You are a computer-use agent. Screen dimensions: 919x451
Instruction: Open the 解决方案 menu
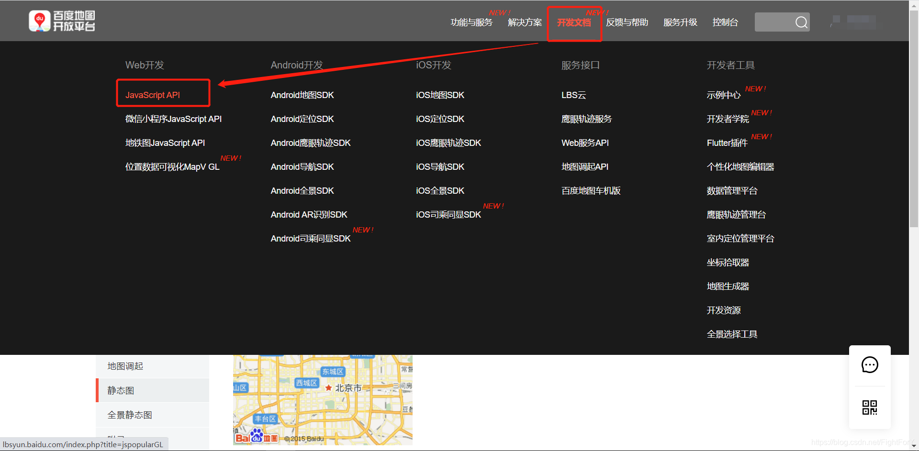[x=525, y=22]
